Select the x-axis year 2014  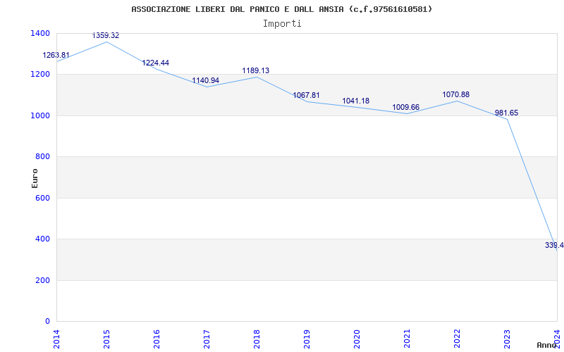(x=57, y=339)
